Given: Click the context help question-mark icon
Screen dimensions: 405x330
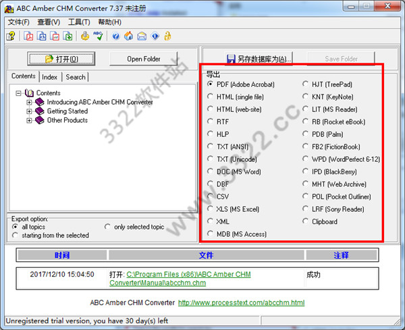Looking at the screenshot, I should pos(11,36).
